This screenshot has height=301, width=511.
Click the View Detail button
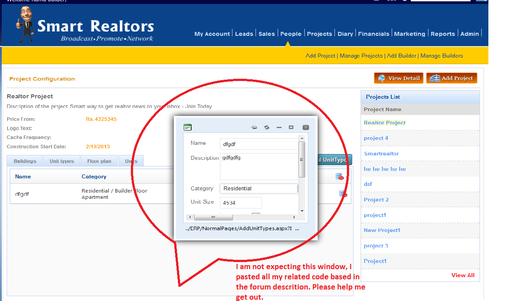[x=399, y=78]
